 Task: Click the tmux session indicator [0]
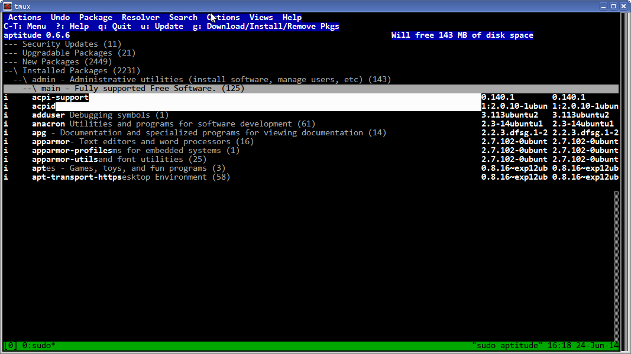(x=11, y=346)
